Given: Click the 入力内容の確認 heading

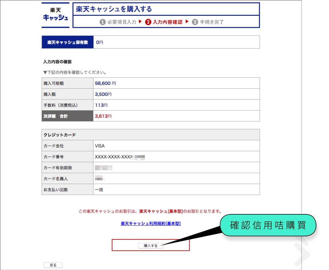Looking at the screenshot, I should 57,62.
